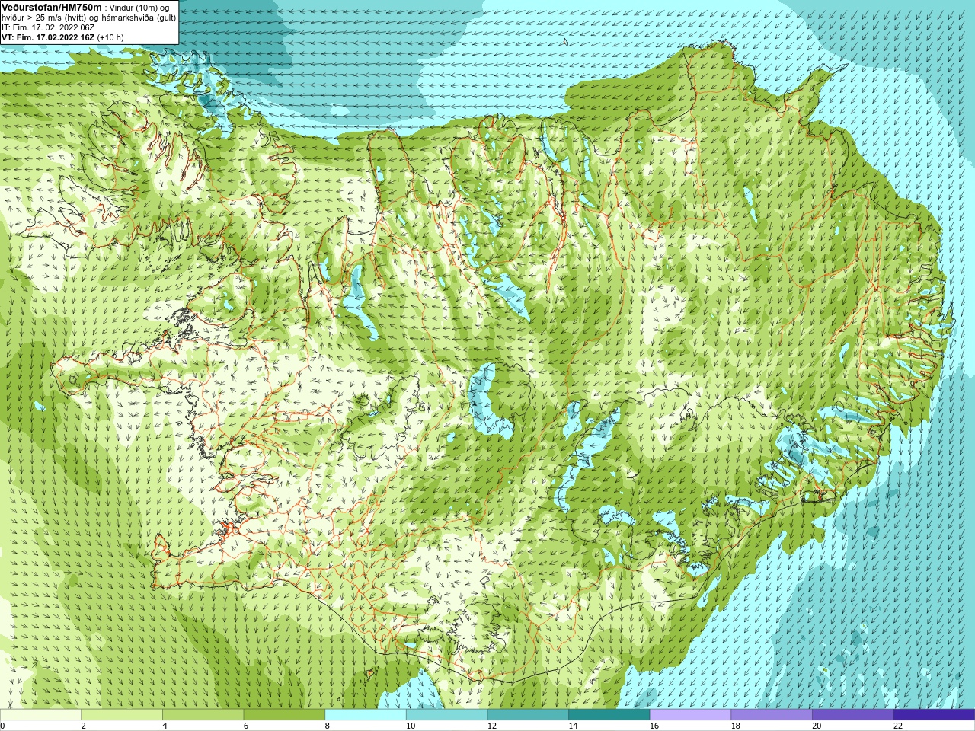Pick the 20–22 purple legend swatch
This screenshot has height=731, width=975.
click(x=853, y=714)
